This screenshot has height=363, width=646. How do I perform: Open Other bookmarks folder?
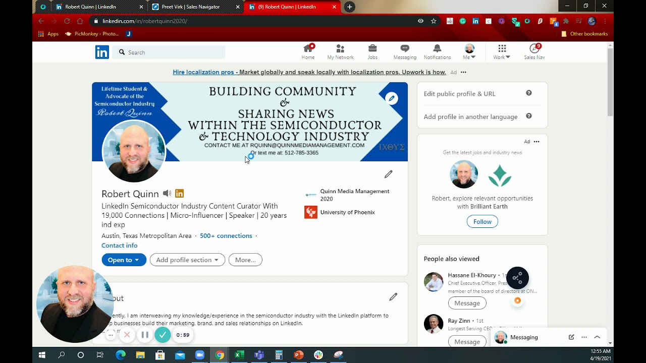pos(584,34)
